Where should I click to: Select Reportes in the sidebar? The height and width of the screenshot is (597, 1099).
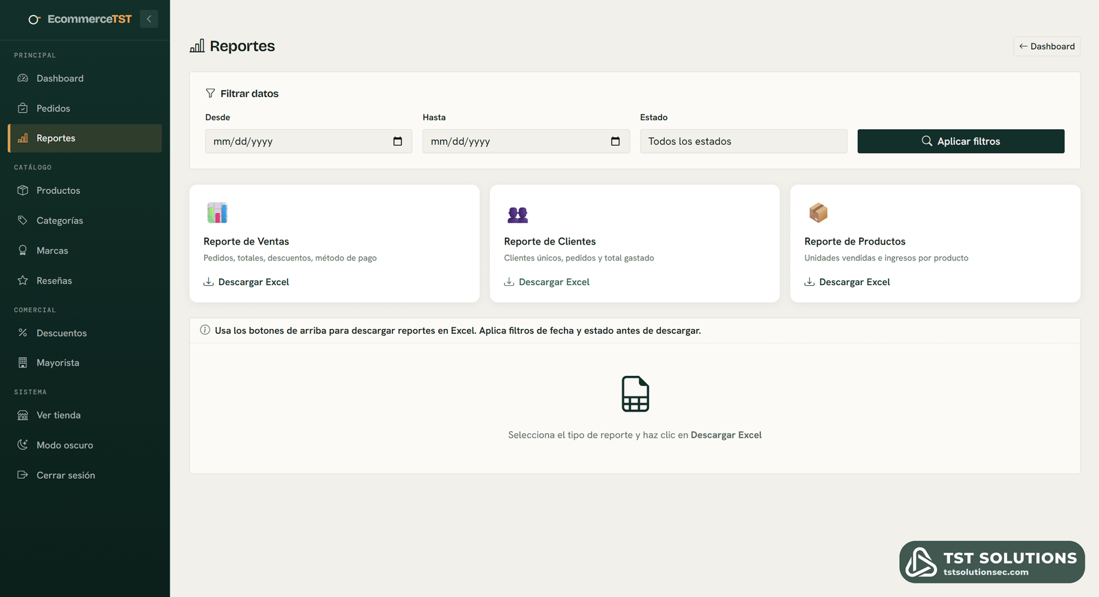click(x=85, y=138)
